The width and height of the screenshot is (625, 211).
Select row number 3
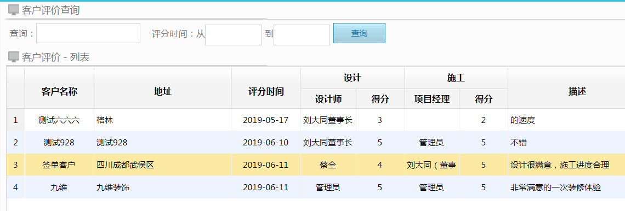(15, 165)
